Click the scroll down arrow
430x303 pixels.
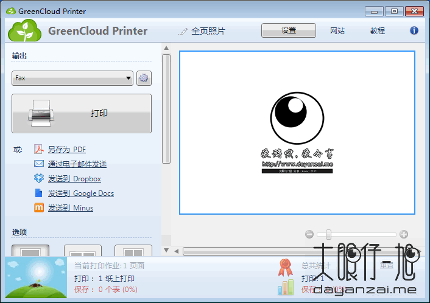point(166,250)
